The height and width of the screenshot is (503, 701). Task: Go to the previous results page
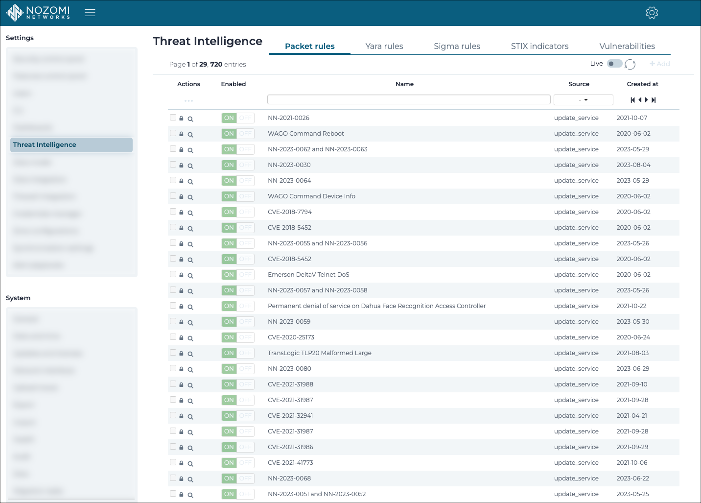pos(640,100)
